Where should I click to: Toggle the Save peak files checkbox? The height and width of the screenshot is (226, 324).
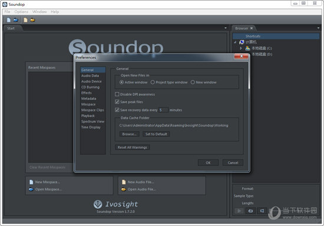coord(117,102)
